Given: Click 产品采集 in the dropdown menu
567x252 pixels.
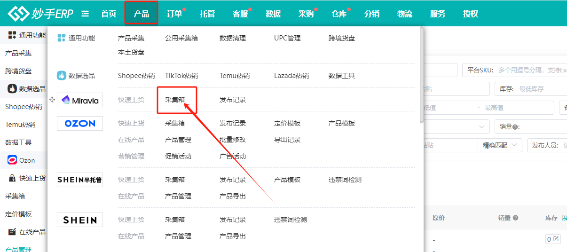Looking at the screenshot, I should [x=131, y=38].
